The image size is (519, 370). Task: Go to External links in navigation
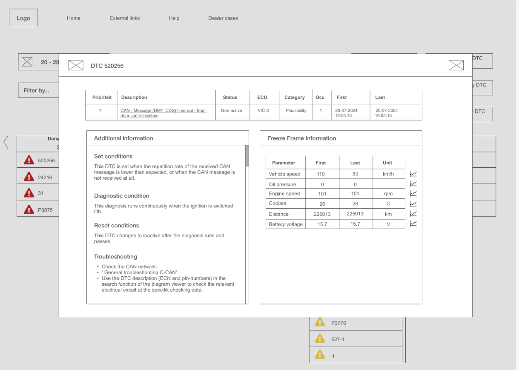point(124,18)
